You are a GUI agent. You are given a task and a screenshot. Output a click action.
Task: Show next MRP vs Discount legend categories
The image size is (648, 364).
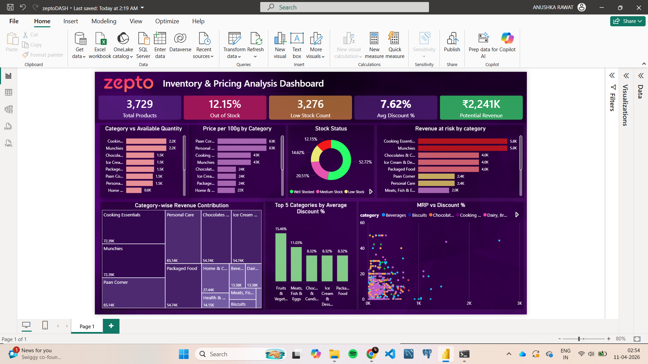pos(517,215)
